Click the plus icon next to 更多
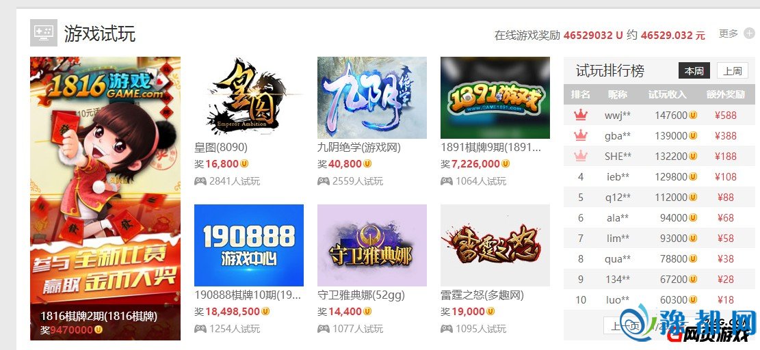This screenshot has width=760, height=350. coord(749,33)
